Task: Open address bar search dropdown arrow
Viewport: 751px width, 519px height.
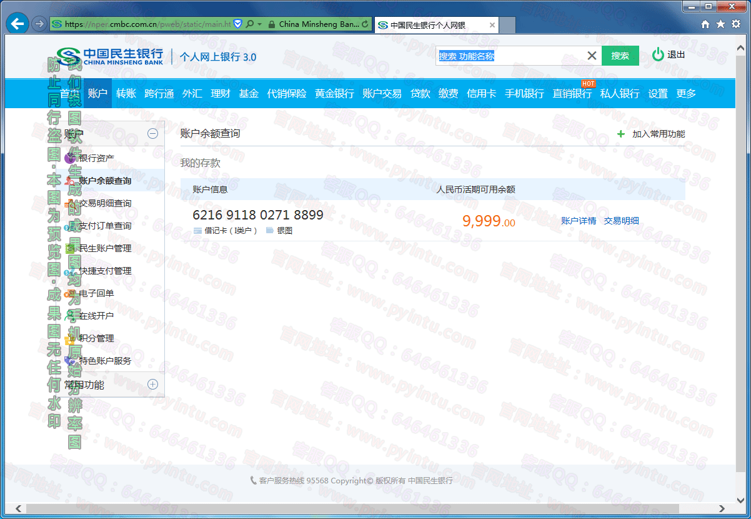Action: [259, 24]
